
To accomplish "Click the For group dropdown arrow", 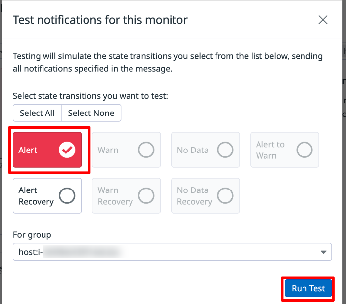I will pyautogui.click(x=324, y=252).
